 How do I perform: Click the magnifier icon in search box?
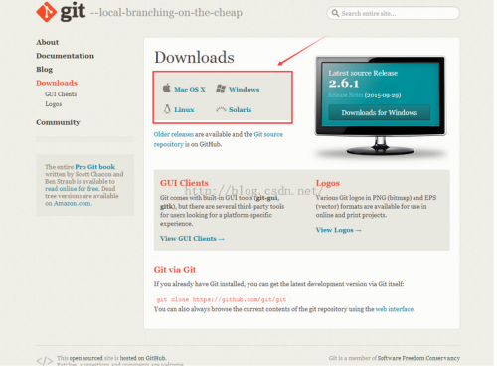[x=335, y=13]
